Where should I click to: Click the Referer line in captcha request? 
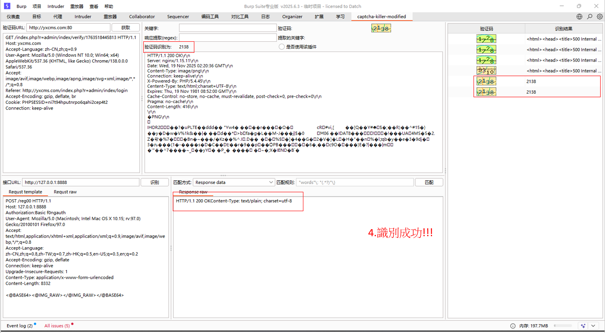click(67, 91)
